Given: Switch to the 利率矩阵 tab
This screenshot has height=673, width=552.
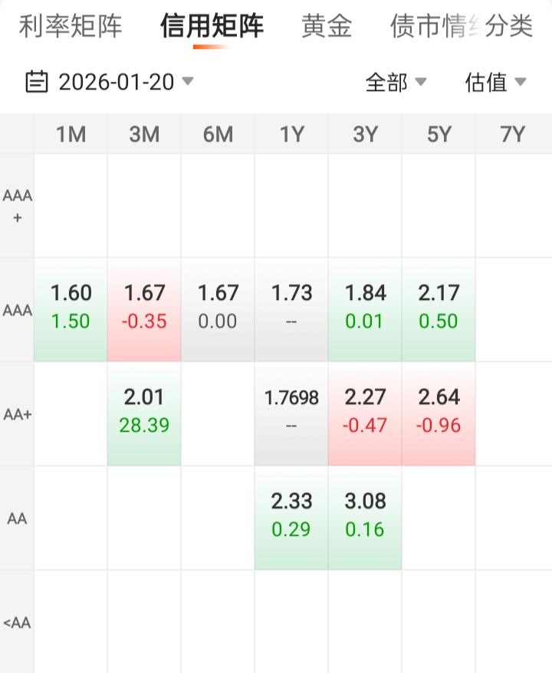Looking at the screenshot, I should (71, 26).
